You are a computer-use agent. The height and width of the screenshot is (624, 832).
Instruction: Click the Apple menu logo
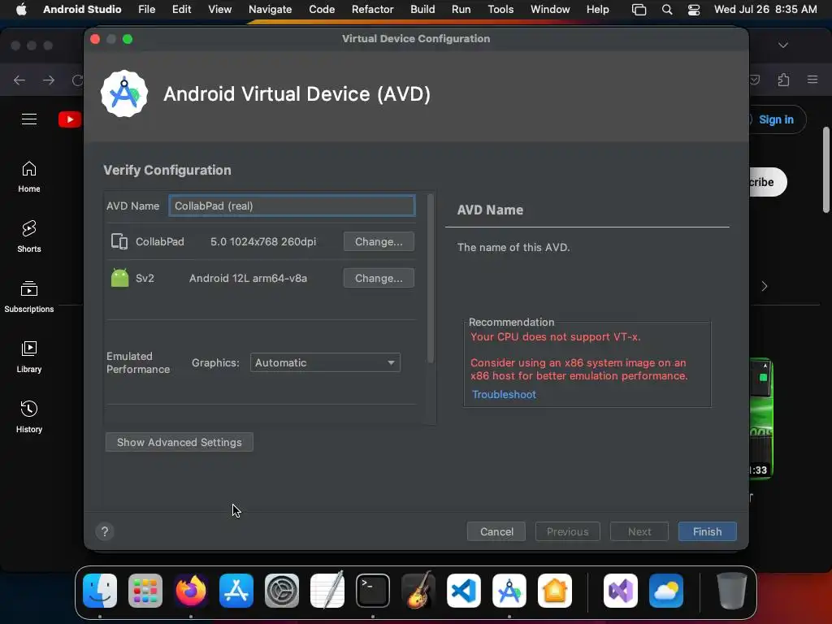point(21,9)
